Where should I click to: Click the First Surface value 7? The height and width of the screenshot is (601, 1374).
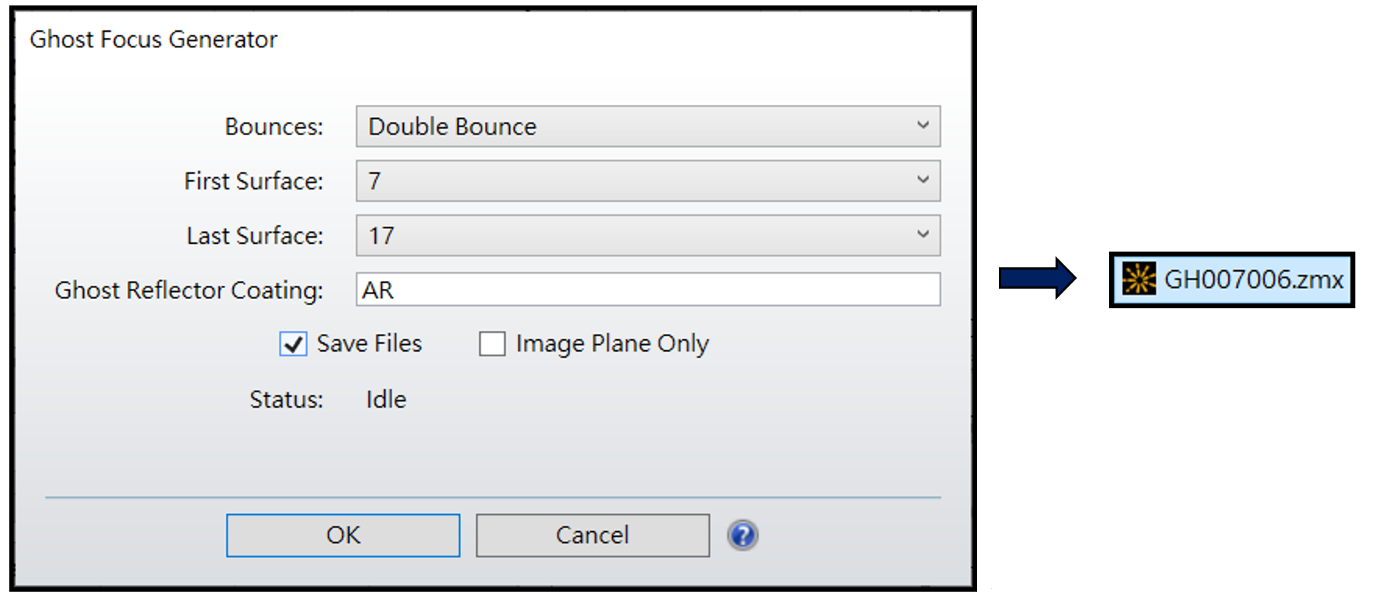coord(374,181)
